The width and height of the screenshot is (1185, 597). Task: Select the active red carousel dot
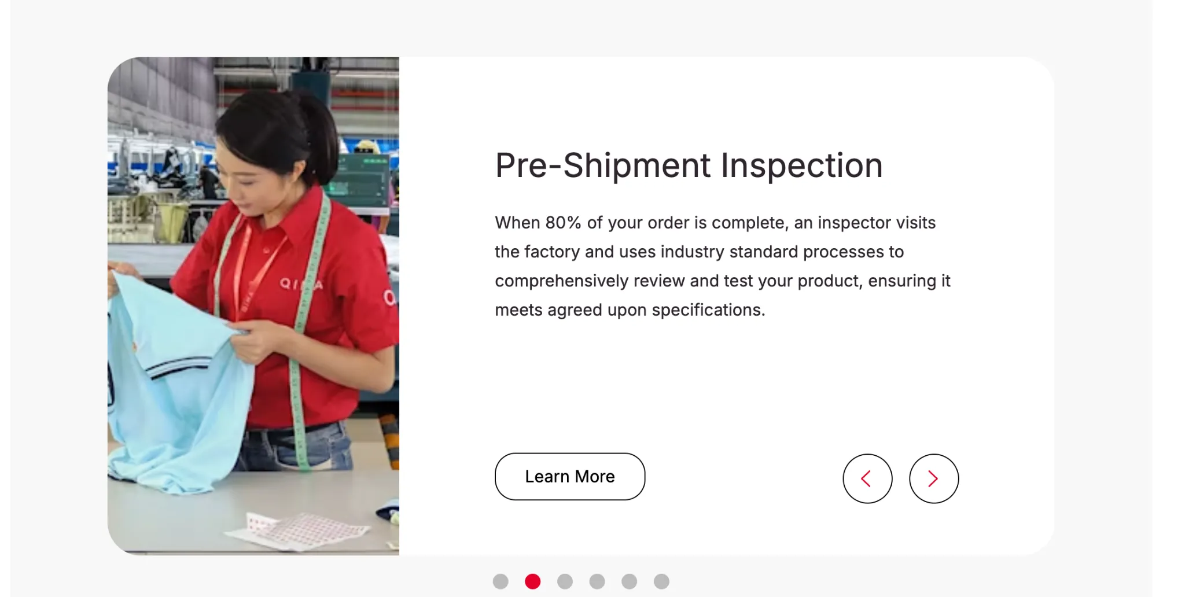pos(533,581)
